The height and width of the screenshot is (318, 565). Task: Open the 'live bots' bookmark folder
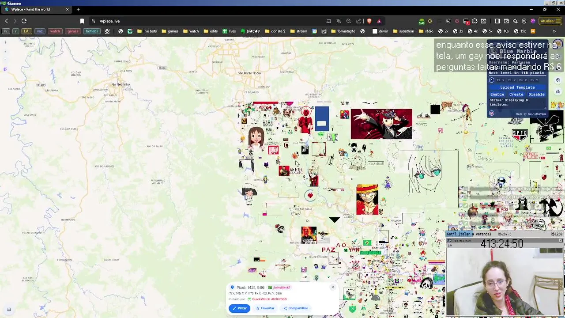tap(147, 31)
